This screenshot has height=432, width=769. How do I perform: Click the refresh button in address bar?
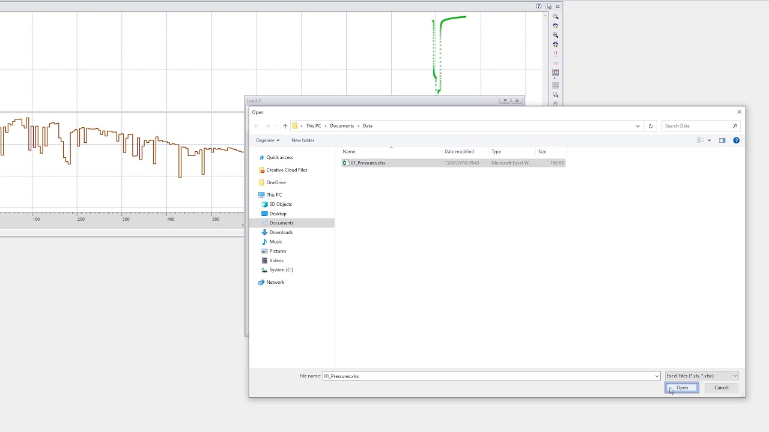pos(650,126)
